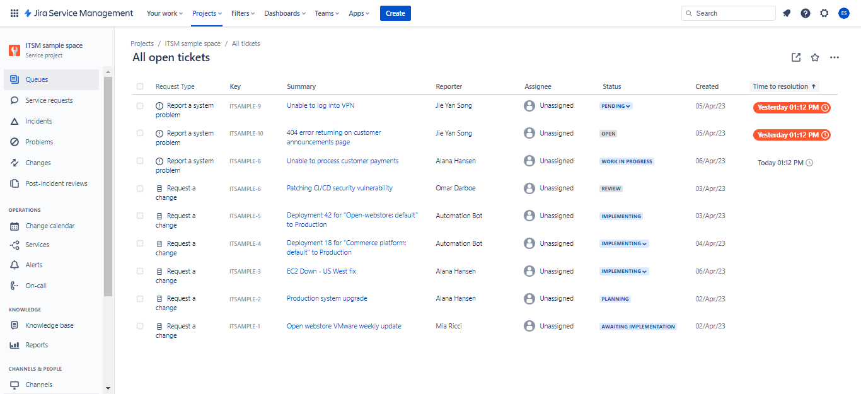The width and height of the screenshot is (861, 394).
Task: Click the WORK IN PROGRESS status badge
Action: click(627, 161)
